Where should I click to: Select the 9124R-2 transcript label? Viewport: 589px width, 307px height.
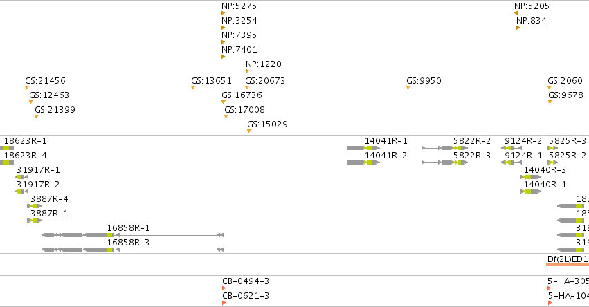click(523, 141)
